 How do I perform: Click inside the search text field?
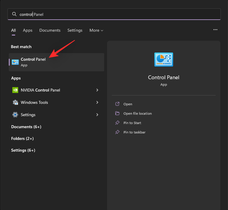coord(117,14)
